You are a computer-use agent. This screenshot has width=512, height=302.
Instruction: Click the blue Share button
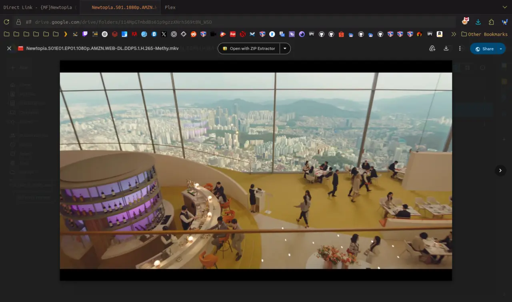pos(484,48)
